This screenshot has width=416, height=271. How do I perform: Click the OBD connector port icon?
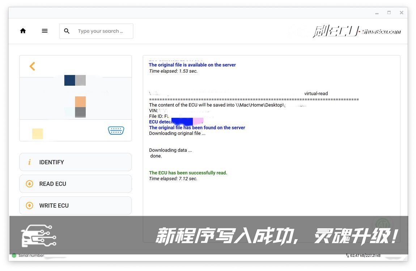pyautogui.click(x=116, y=131)
